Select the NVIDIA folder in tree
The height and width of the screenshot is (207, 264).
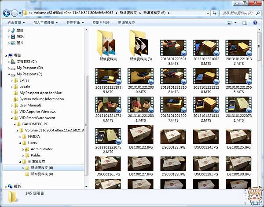(31, 137)
